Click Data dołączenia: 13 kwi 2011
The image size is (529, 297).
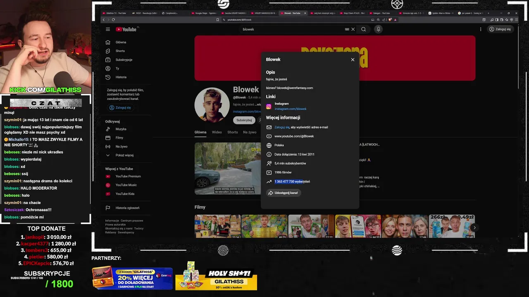(294, 154)
